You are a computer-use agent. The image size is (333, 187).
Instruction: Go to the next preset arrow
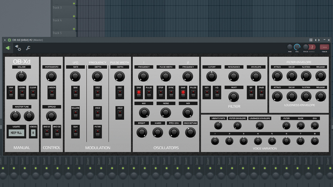(x=319, y=40)
